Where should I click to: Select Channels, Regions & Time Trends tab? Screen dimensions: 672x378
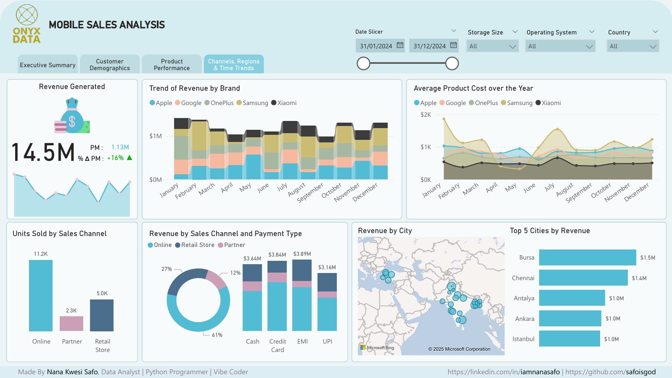point(234,64)
